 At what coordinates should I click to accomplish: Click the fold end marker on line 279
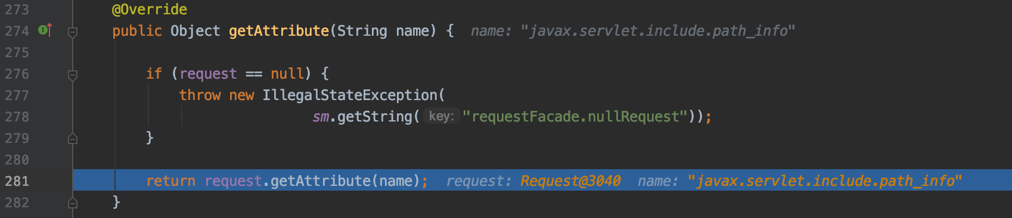point(73,138)
